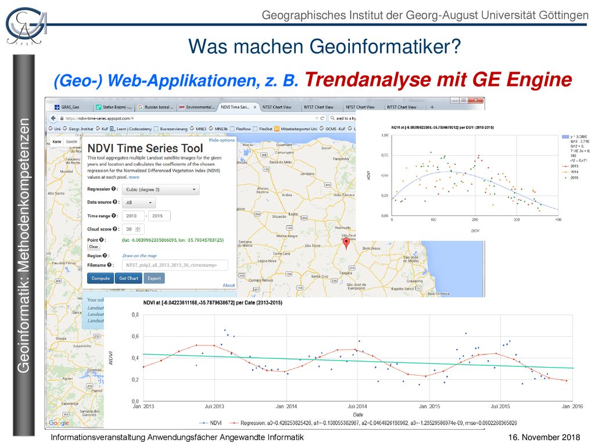Click the GRAS_Geo tab favicon
This screenshot has width=595, height=446.
(x=57, y=107)
